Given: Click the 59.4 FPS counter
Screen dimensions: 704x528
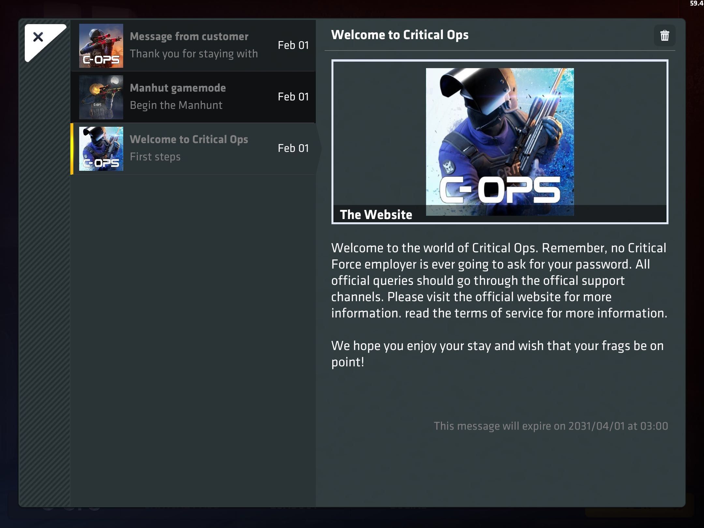Looking at the screenshot, I should coord(697,4).
